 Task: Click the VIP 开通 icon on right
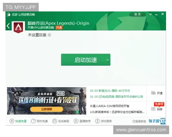click(153, 93)
